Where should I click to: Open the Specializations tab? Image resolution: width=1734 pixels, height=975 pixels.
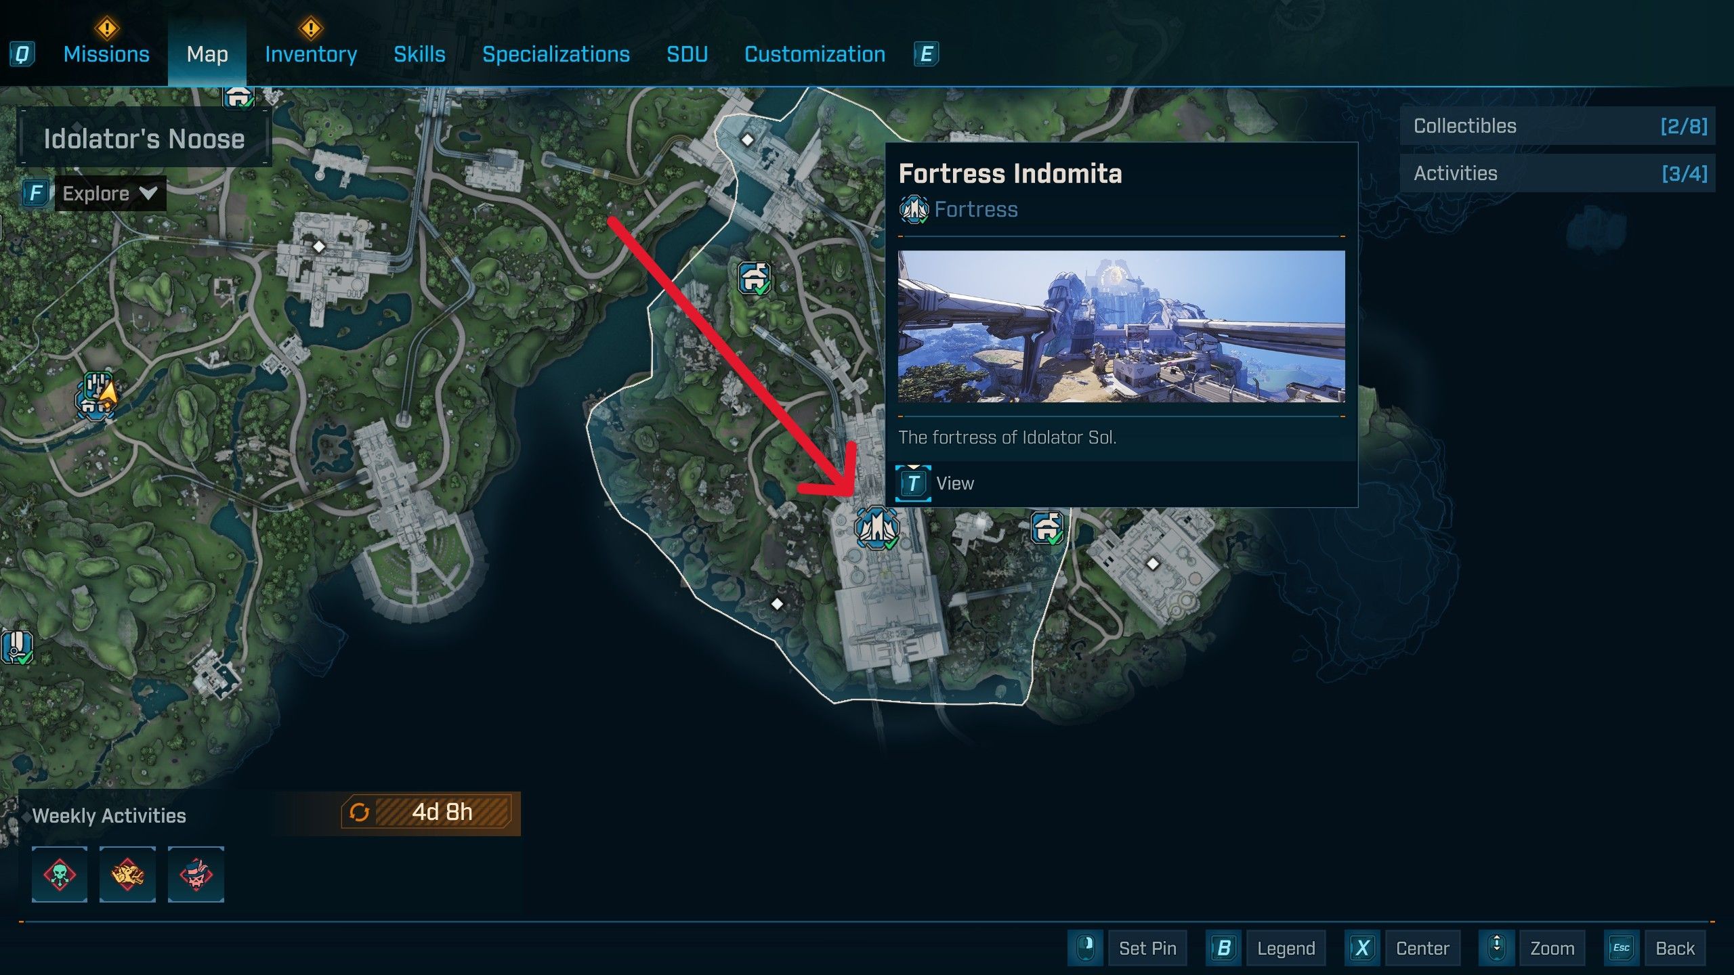[x=556, y=54]
